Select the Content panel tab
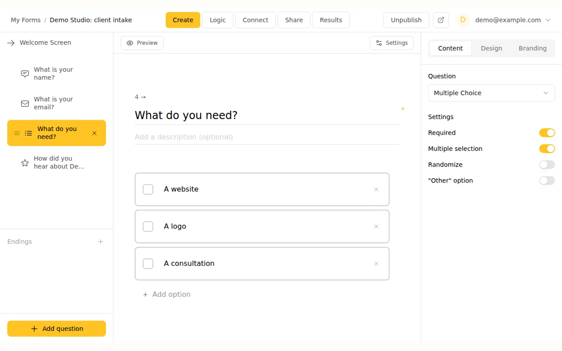Viewport: 562px width, 351px height. pos(450,48)
